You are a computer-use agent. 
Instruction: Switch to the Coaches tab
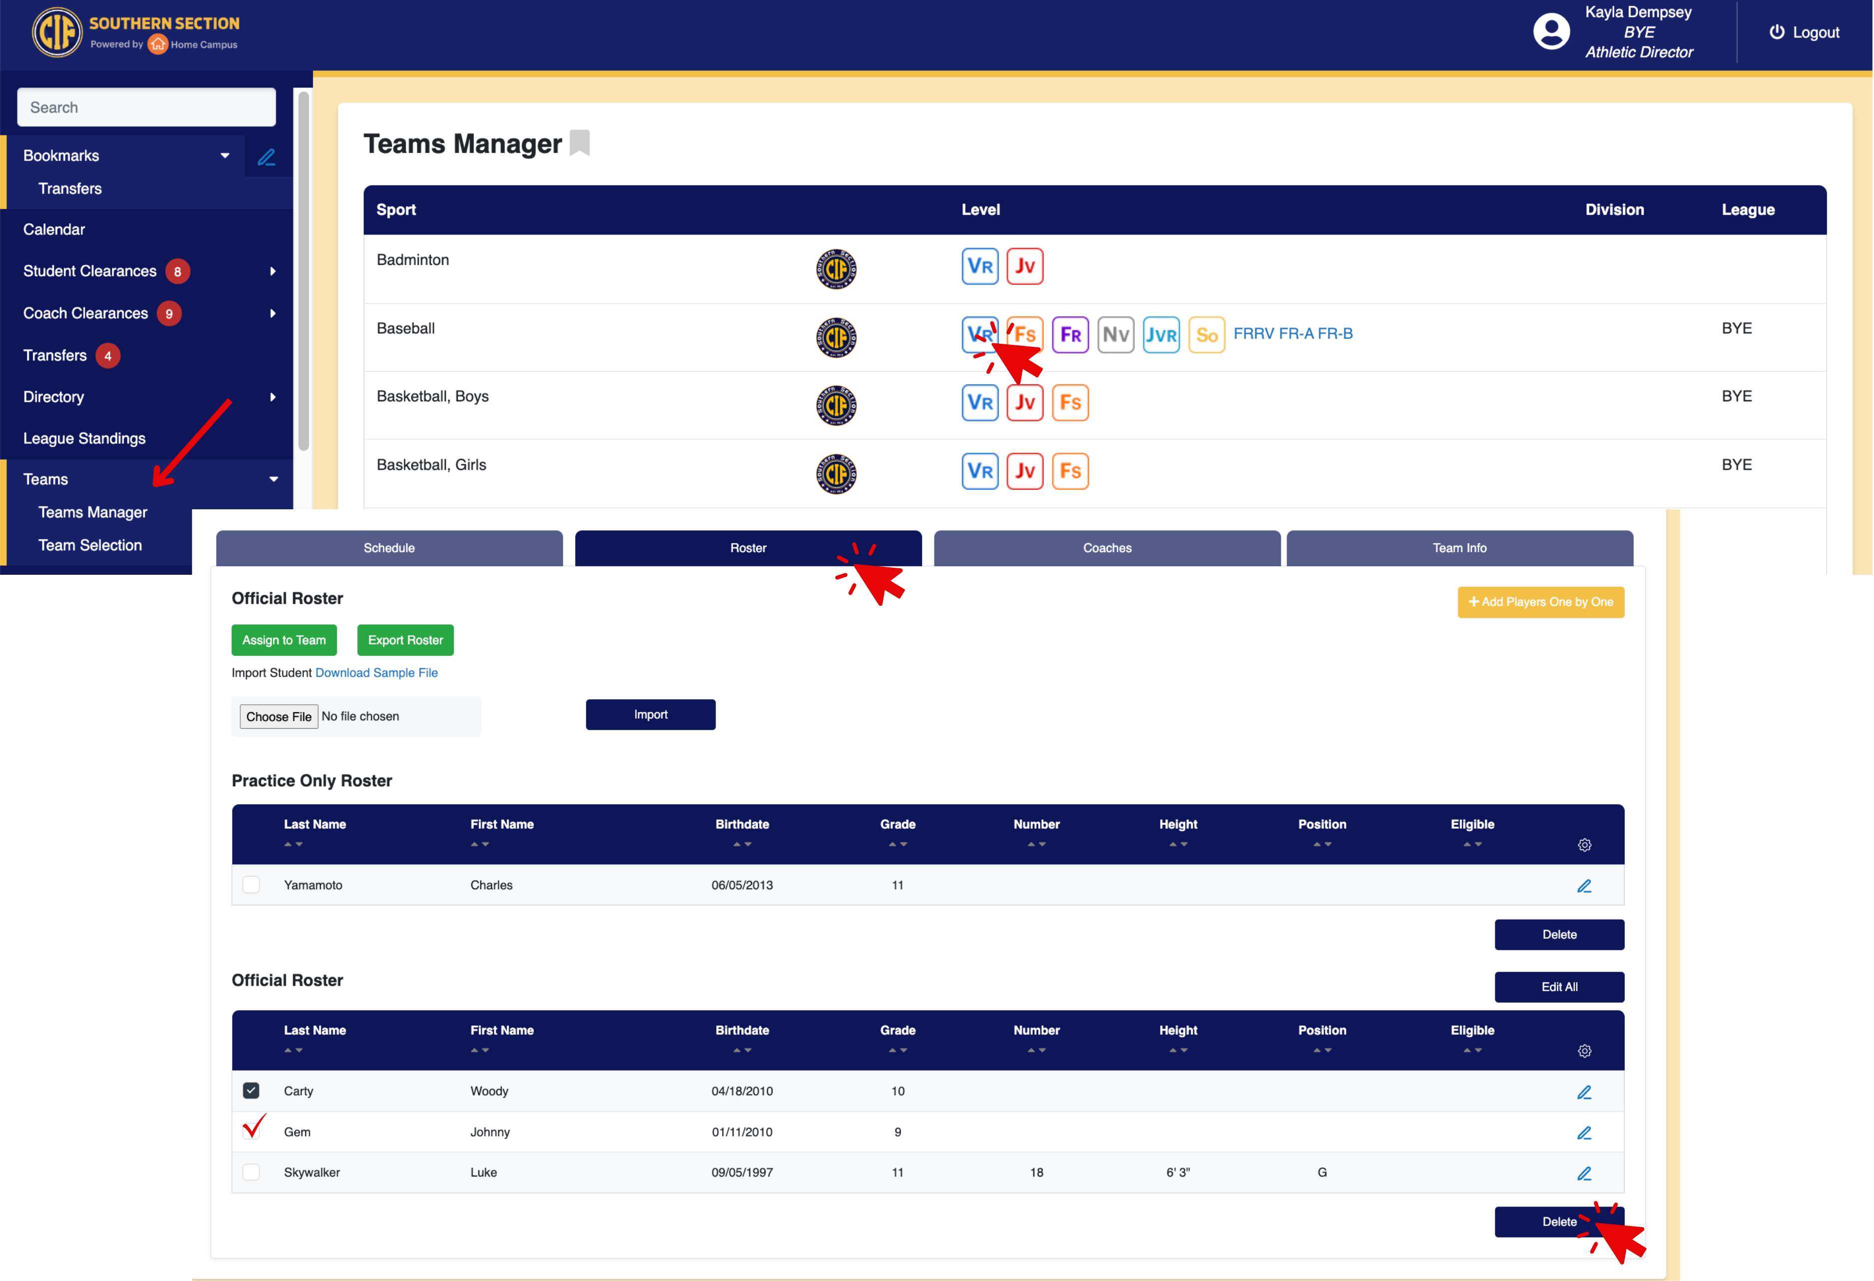(1106, 549)
